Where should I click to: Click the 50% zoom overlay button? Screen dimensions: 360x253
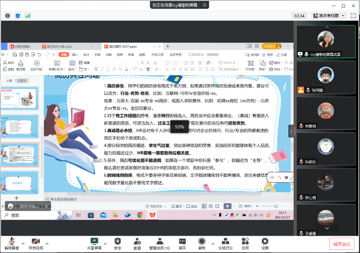pos(180,127)
